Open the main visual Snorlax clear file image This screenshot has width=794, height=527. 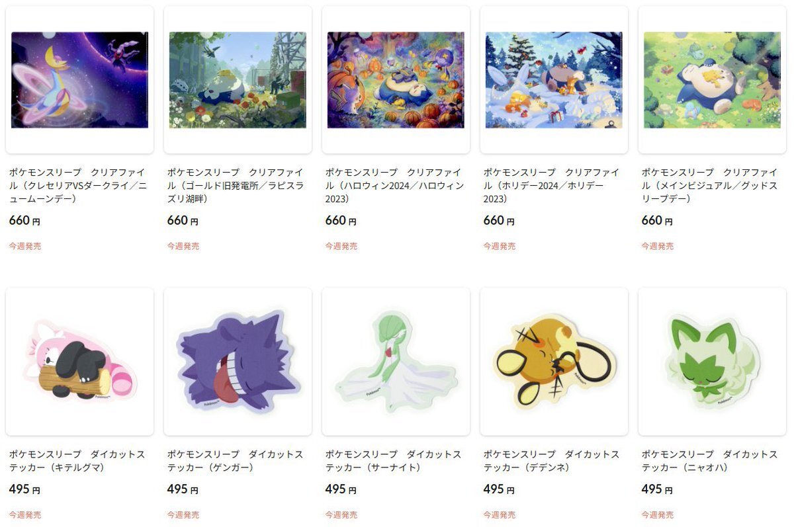tap(712, 80)
